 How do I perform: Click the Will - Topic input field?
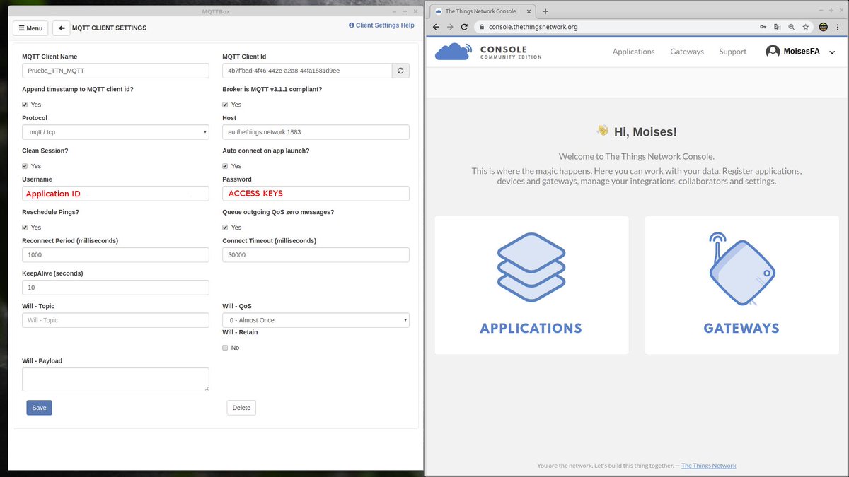click(x=115, y=320)
